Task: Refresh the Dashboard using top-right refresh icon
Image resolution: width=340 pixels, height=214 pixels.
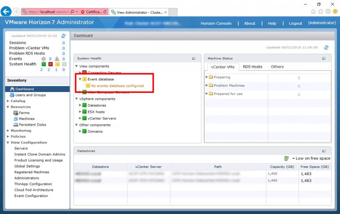Action: point(326,47)
